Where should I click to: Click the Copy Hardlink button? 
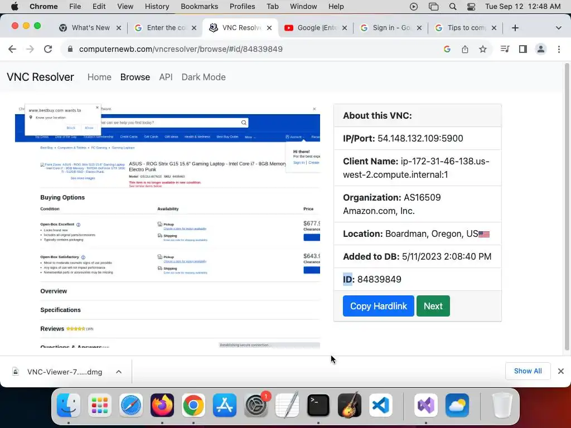379,306
